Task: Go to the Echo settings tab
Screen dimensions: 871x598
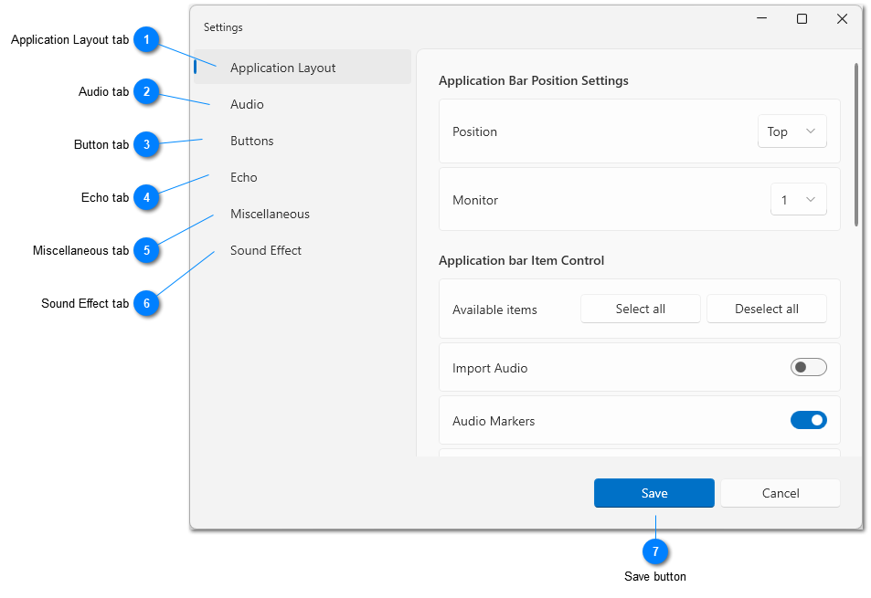Action: [x=244, y=177]
